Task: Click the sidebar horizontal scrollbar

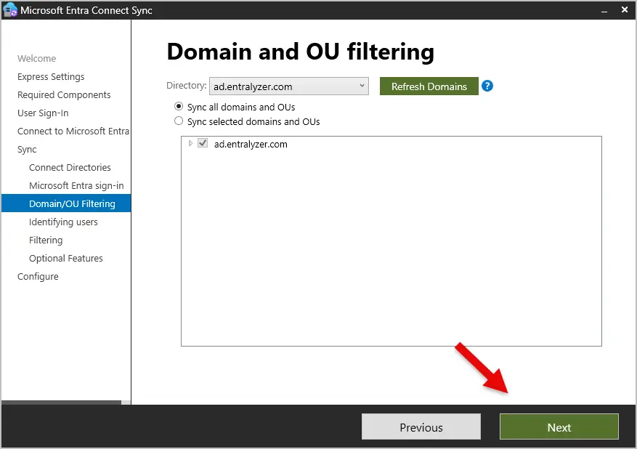Action: click(x=62, y=402)
